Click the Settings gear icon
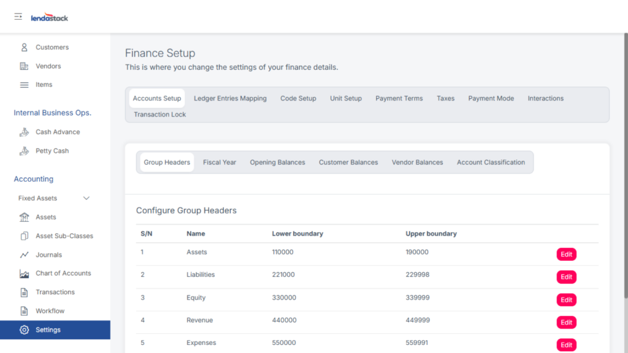Image resolution: width=628 pixels, height=353 pixels. pyautogui.click(x=25, y=330)
